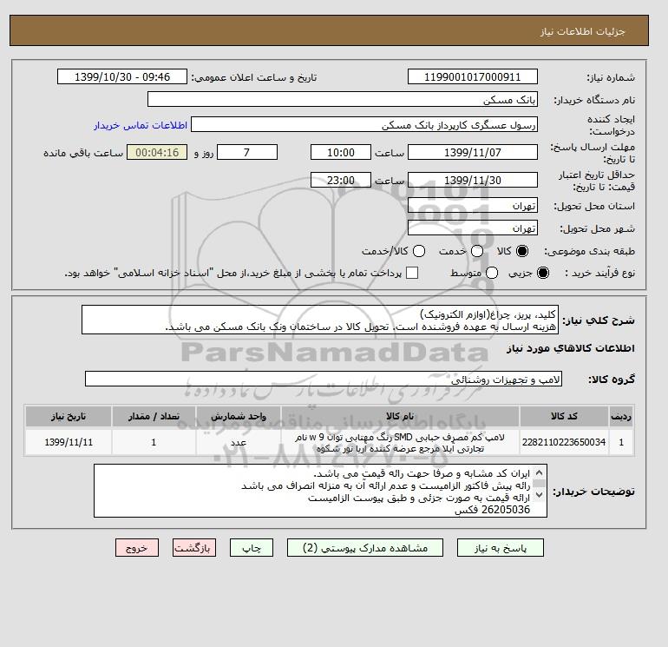Click the گروه کالا field

pyautogui.click(x=324, y=379)
